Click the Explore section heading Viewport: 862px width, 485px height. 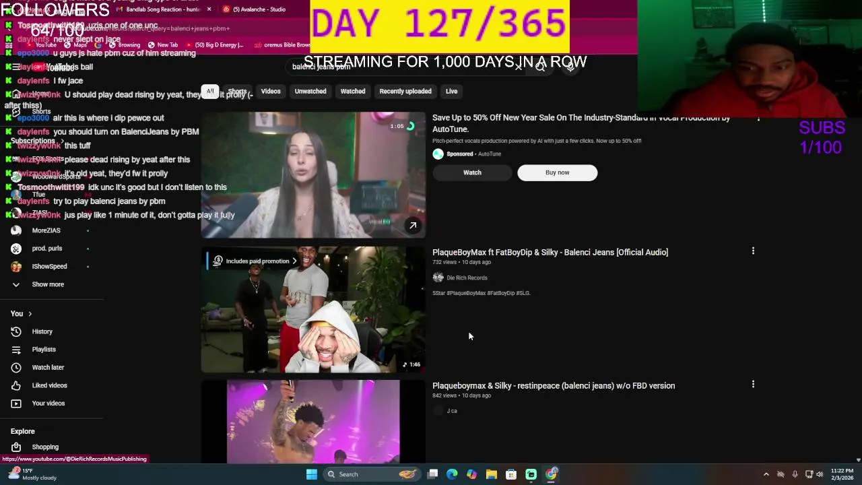point(23,431)
